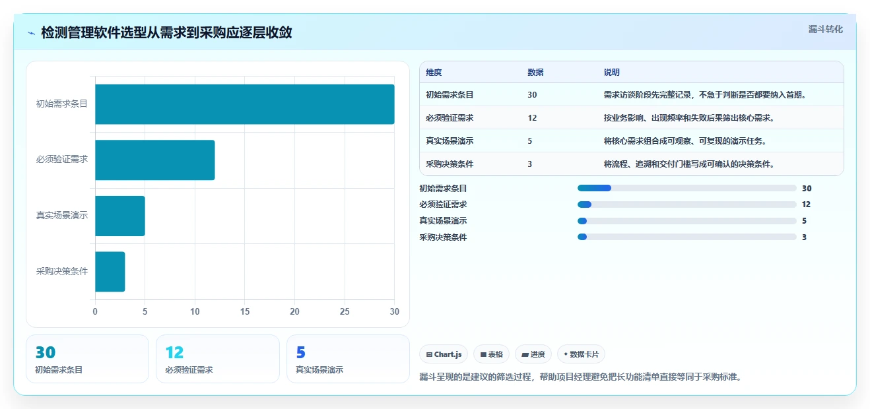Click the lightning icon beside the title

(x=32, y=33)
